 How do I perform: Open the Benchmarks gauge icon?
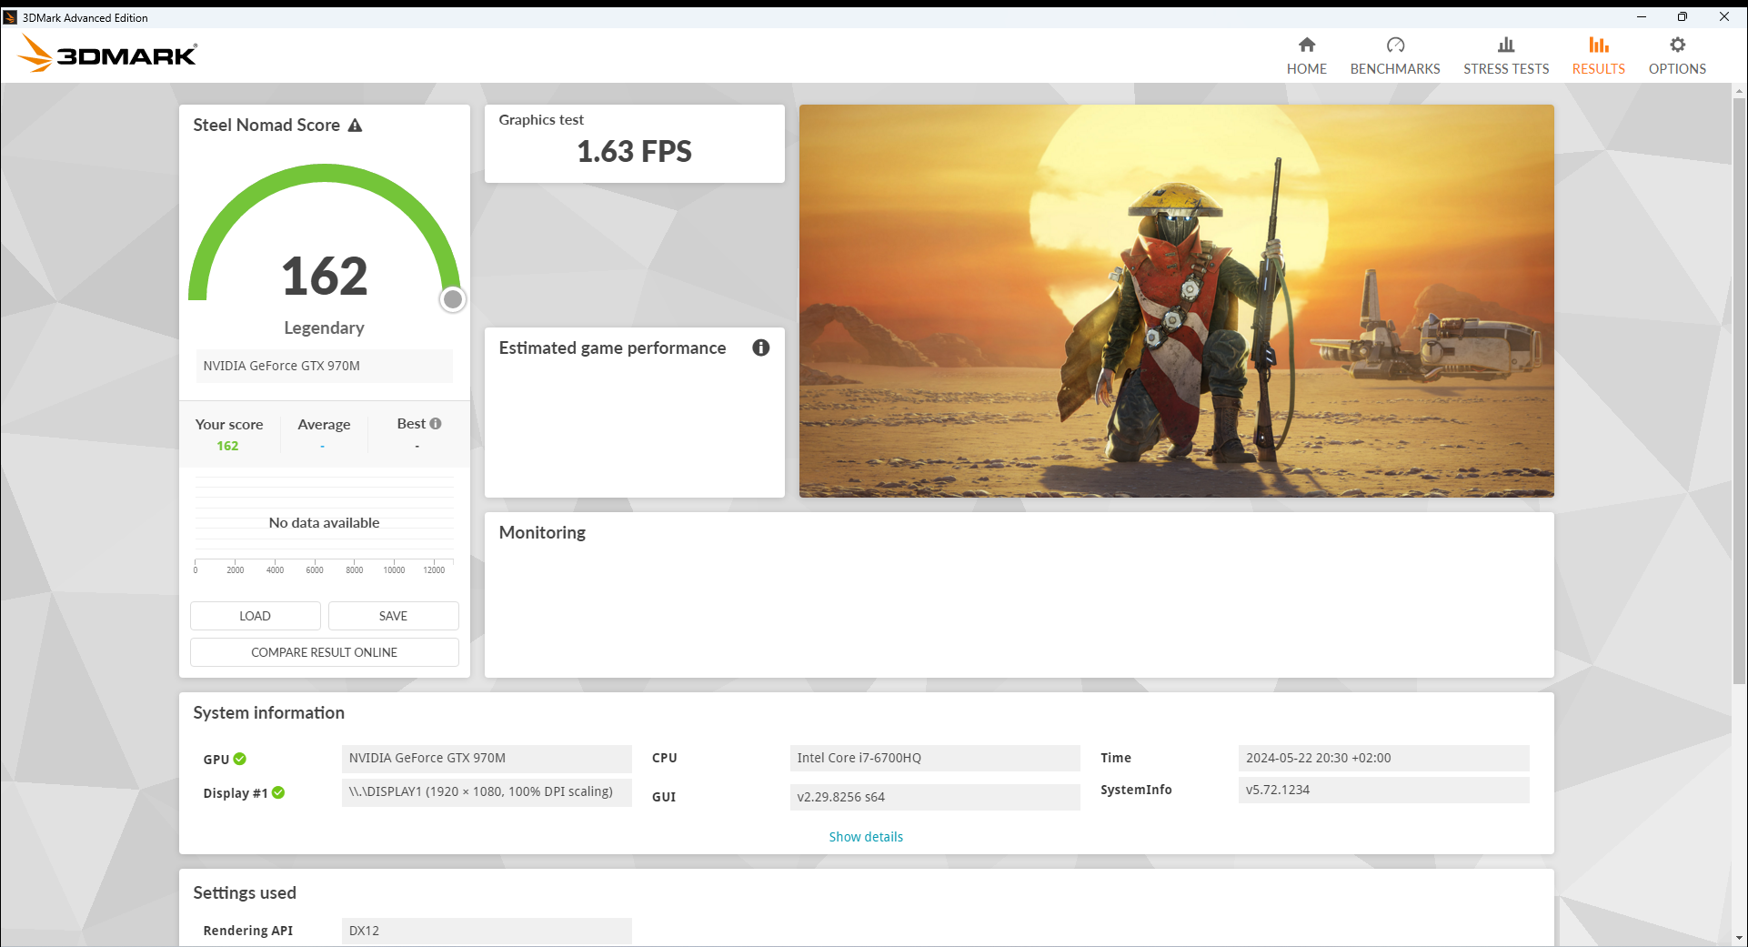[1395, 45]
